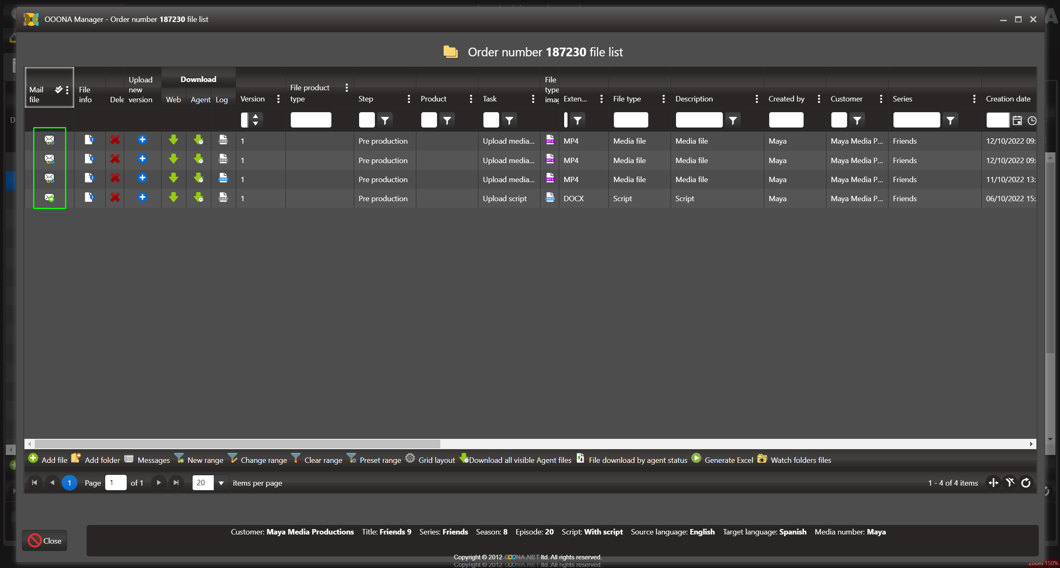This screenshot has width=1060, height=568.
Task: Toggle the check-all icon in the Mail file header
Action: point(58,89)
